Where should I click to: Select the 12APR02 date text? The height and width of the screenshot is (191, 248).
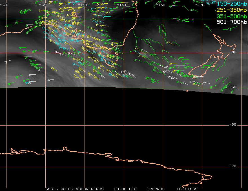[156, 189]
